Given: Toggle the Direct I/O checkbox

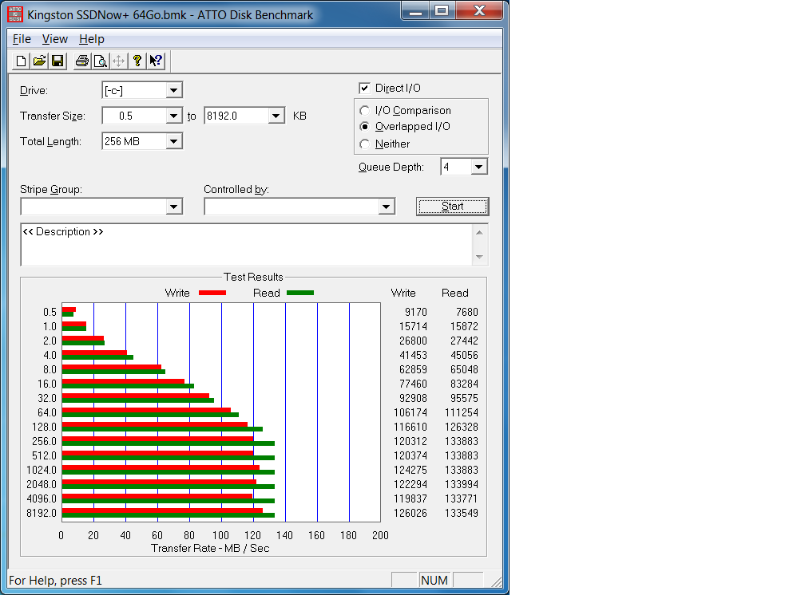Looking at the screenshot, I should coord(364,89).
